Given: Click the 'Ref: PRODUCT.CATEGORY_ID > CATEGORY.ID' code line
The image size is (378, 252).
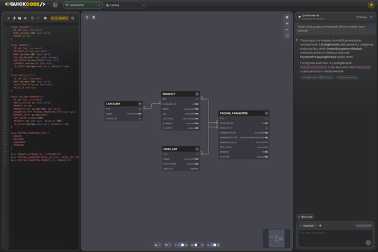Looking at the screenshot, I should [x=35, y=154].
